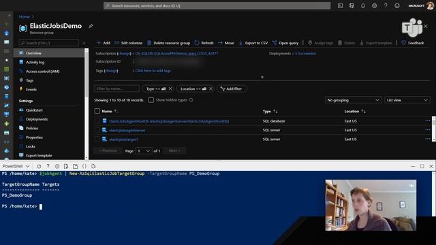436x245 pixels.
Task: Click Export to CSV
Action: [253, 43]
